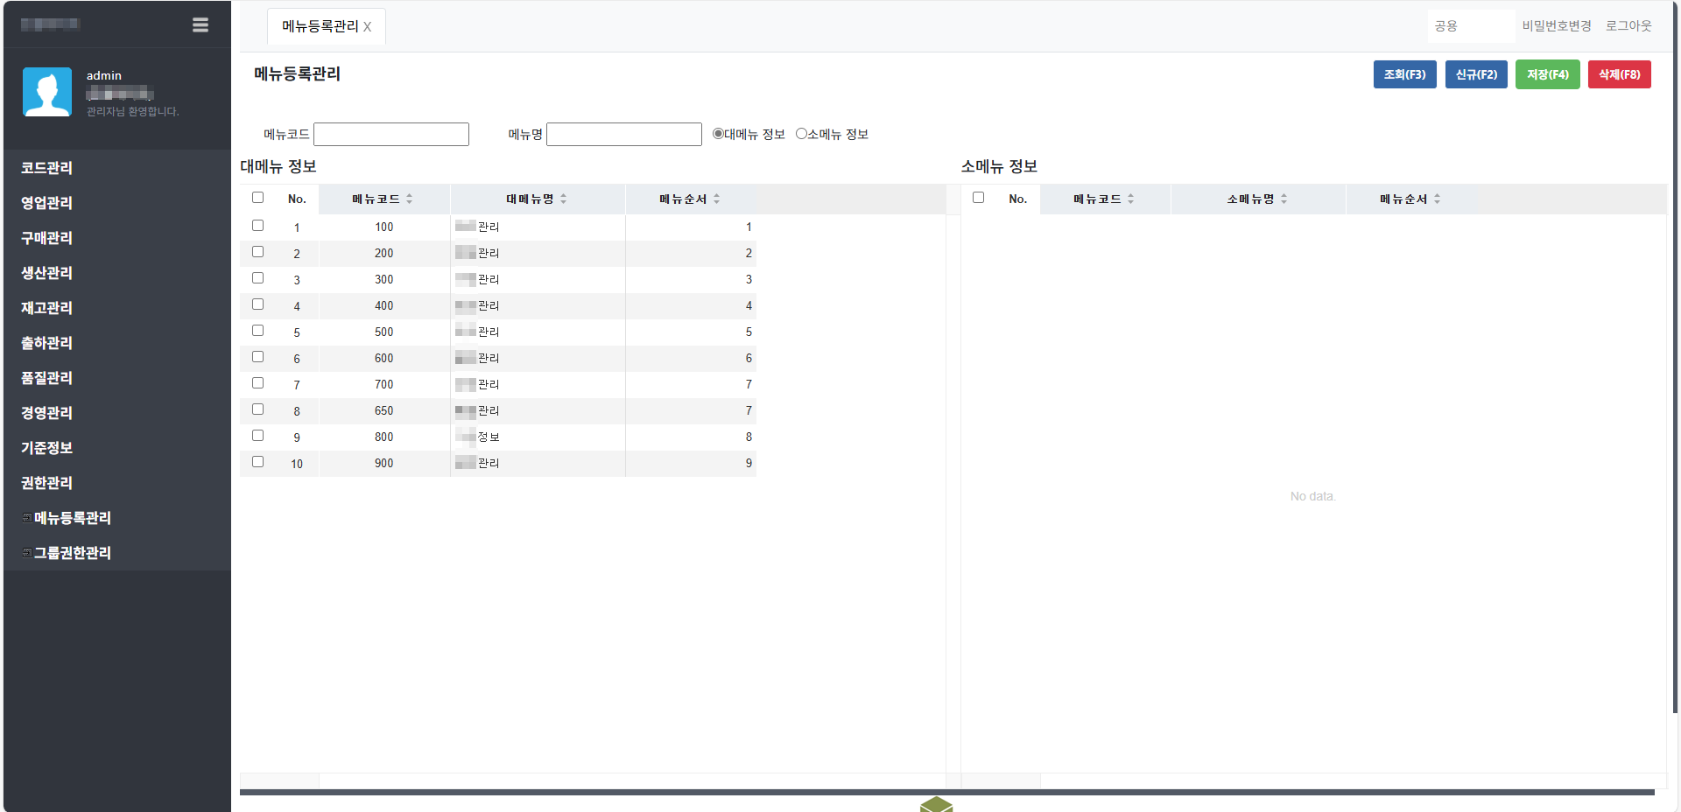Open 그룹권한관리 from the sidebar
1681x812 pixels.
pos(72,553)
